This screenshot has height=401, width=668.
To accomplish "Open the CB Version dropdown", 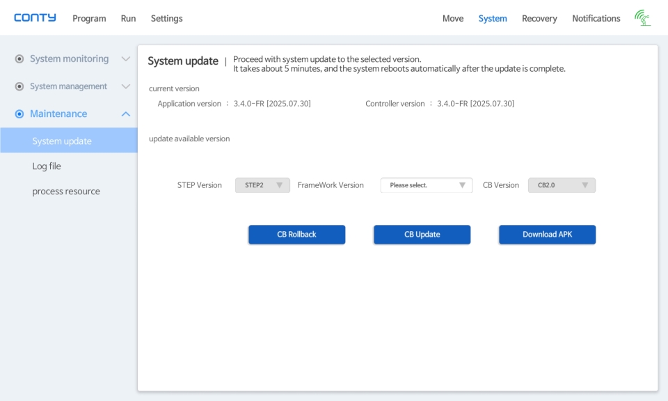I will pos(562,185).
